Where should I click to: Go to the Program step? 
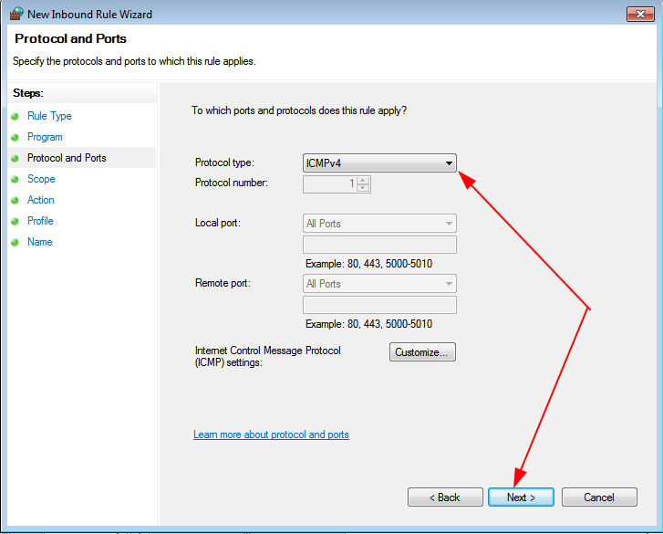(x=45, y=137)
